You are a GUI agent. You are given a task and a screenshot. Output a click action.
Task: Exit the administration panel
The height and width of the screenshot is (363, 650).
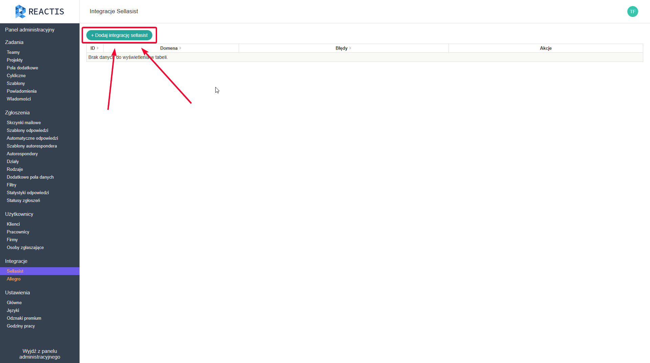(x=40, y=354)
